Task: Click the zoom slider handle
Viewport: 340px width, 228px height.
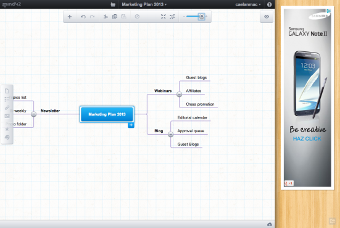Action: [x=202, y=17]
